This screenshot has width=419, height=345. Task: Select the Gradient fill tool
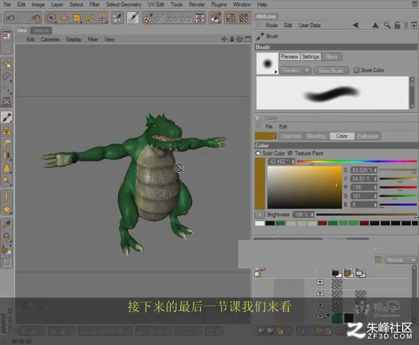pyautogui.click(x=6, y=156)
